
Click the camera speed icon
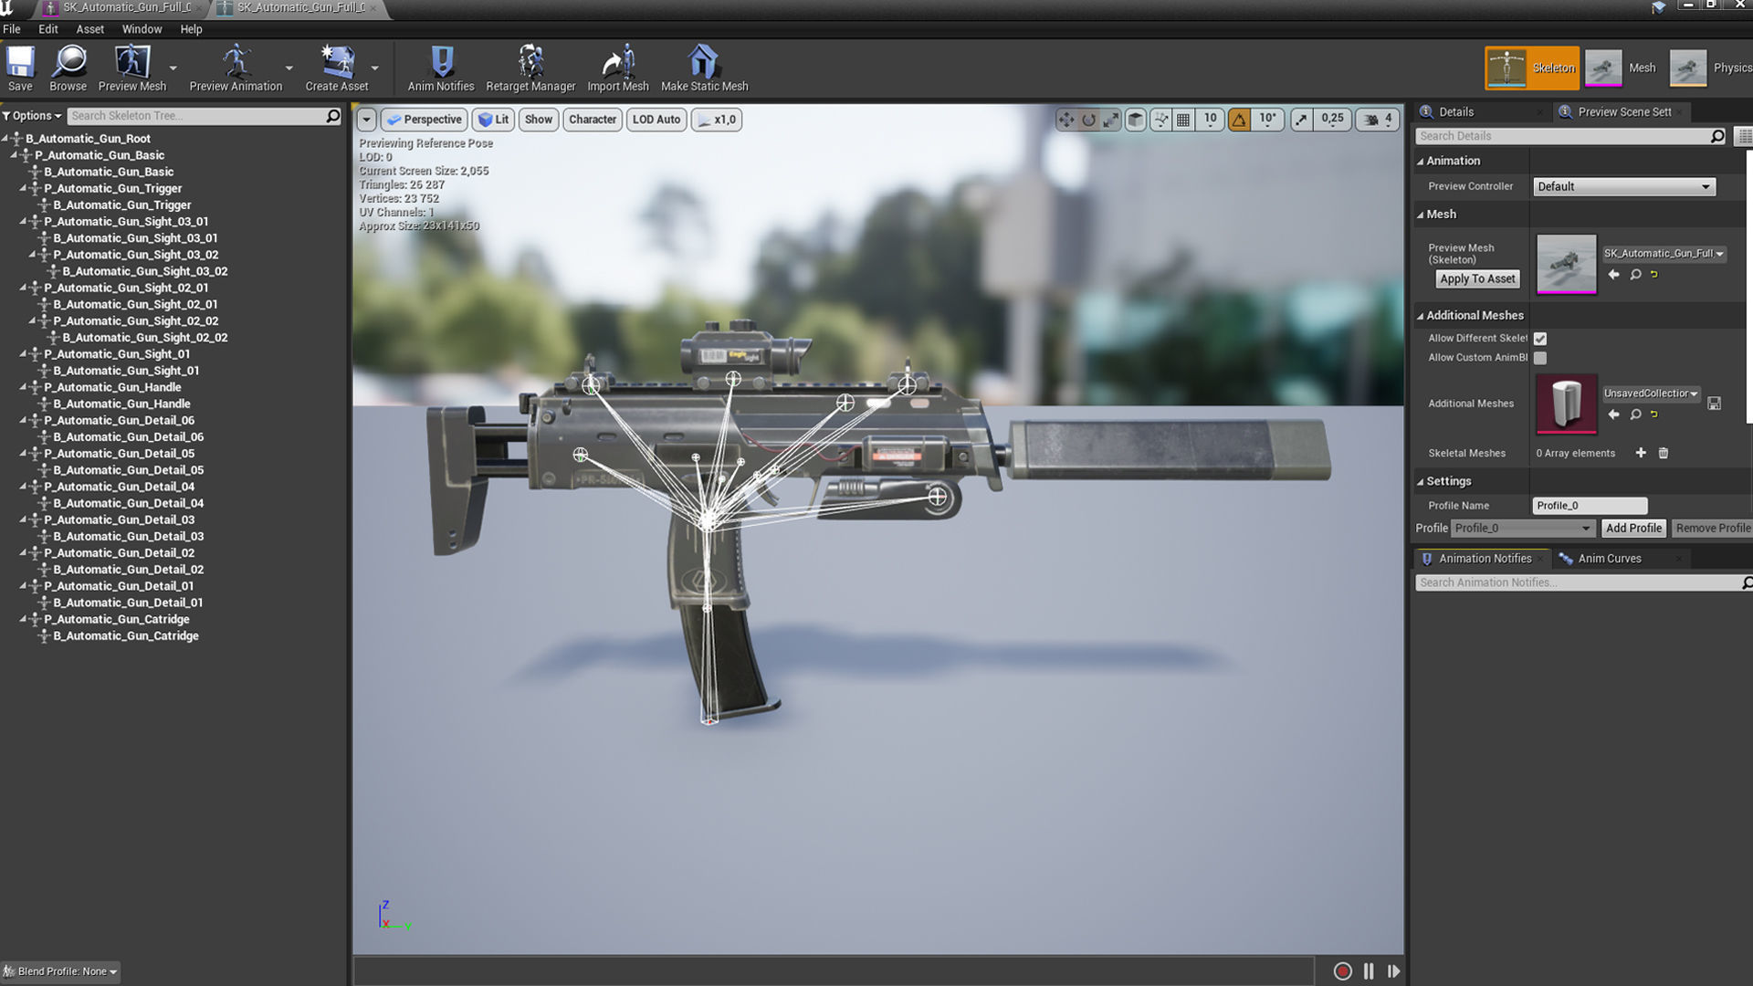[x=1371, y=120]
